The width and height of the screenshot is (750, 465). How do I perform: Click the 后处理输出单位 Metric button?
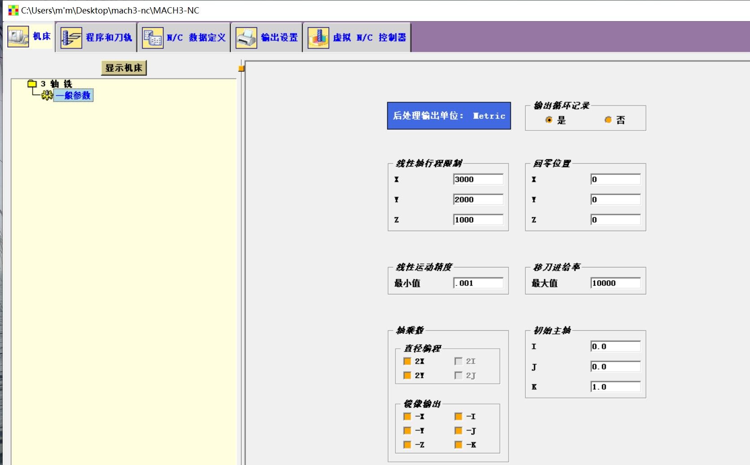[449, 116]
